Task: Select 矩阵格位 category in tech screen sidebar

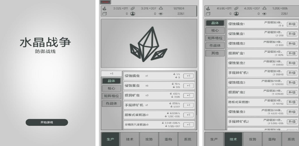Action: point(215,38)
